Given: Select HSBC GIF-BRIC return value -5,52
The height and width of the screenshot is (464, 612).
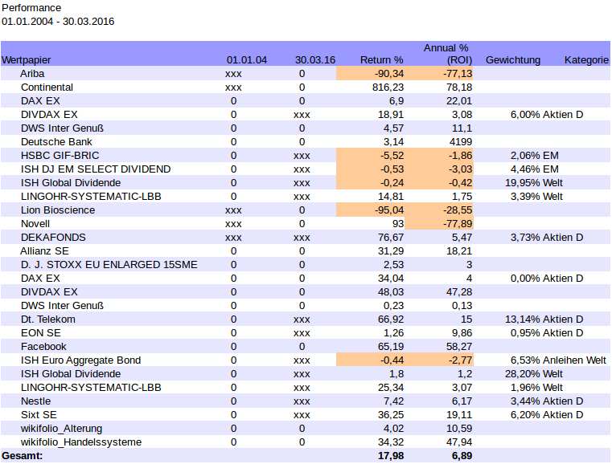Looking at the screenshot, I should click(392, 156).
